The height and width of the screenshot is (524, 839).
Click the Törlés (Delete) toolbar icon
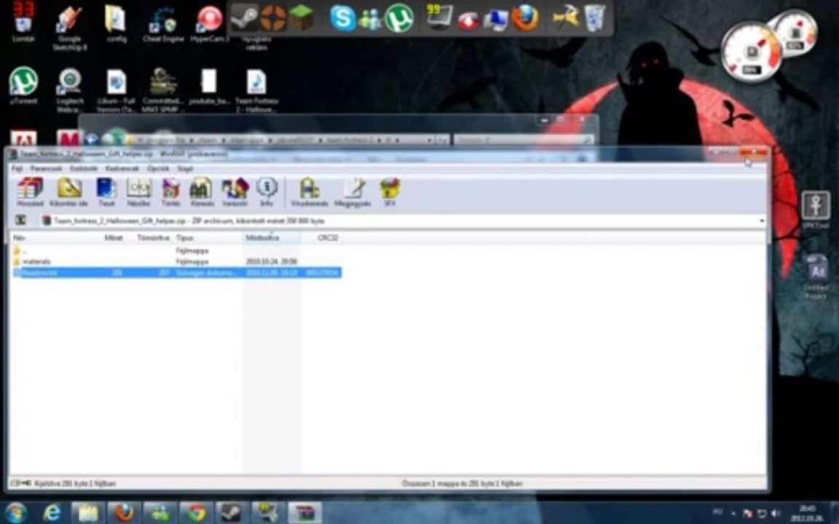coord(170,192)
